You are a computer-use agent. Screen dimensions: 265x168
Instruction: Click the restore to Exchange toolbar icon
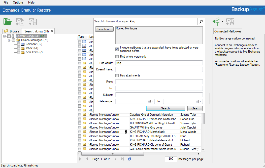[32, 22]
